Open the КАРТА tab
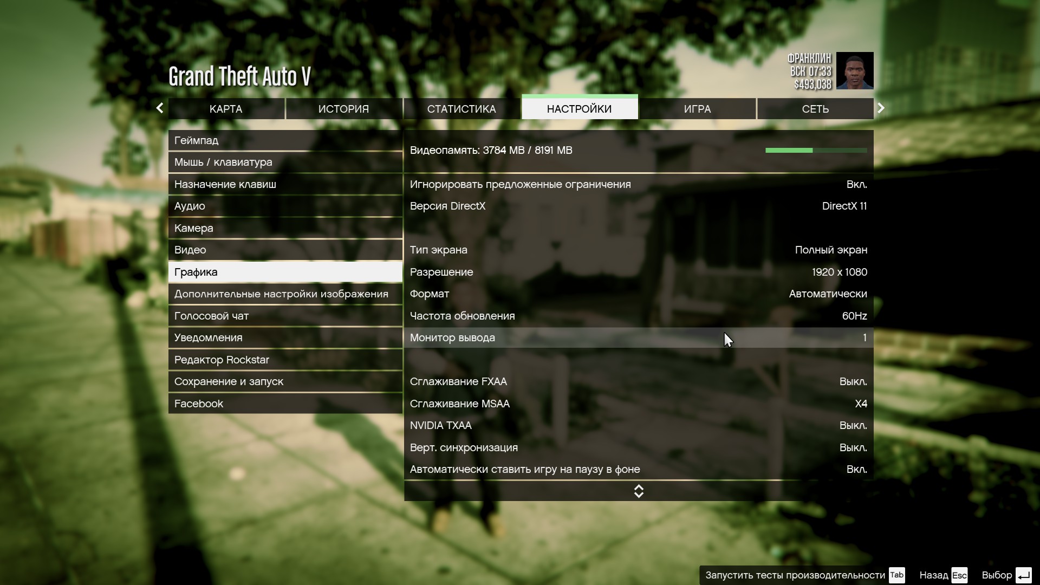1040x585 pixels. click(226, 109)
